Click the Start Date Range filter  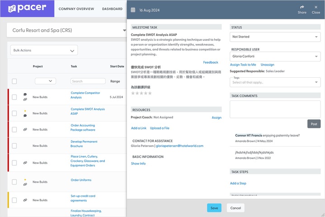[x=115, y=81]
